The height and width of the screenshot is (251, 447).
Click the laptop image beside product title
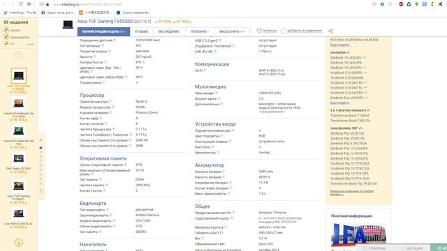68,24
